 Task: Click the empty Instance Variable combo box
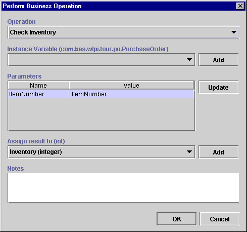tap(102, 60)
